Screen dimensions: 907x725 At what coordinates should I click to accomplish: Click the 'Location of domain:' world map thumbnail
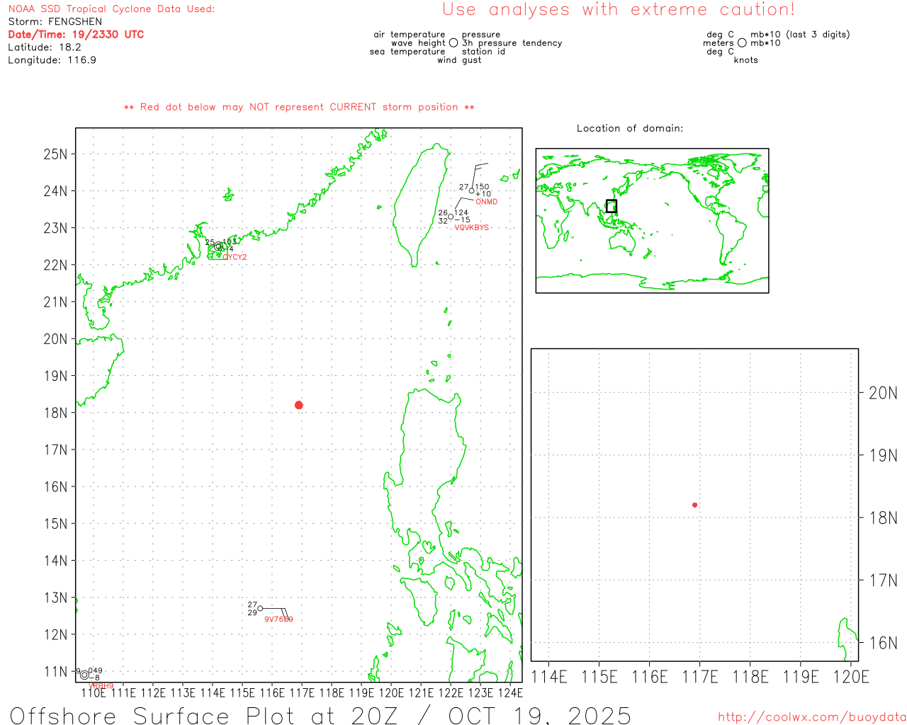(652, 221)
